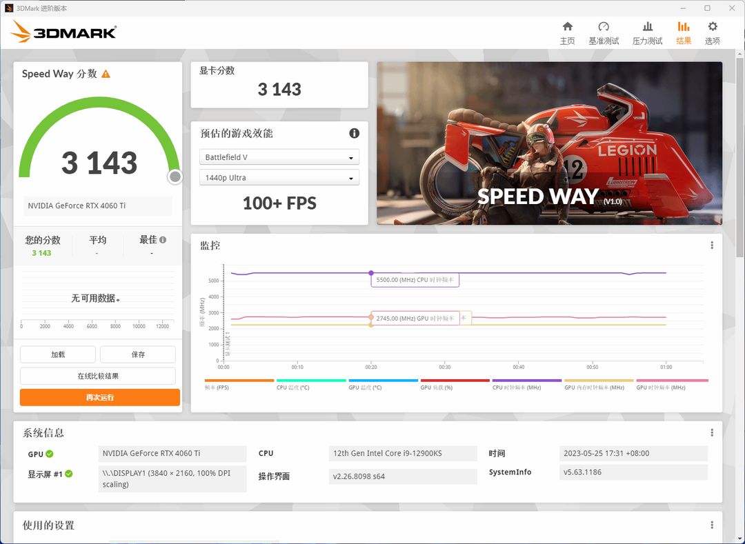Click the Speed Way benchmark thumbnail image
Image resolution: width=745 pixels, height=544 pixels.
pos(549,143)
